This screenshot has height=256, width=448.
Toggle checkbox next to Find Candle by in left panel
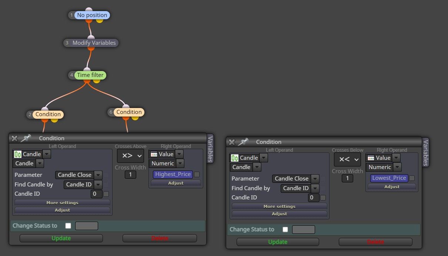(x=106, y=185)
